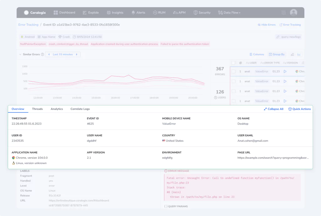Expand the Data Flow dropdown
Screen dimensions: 321x216
pos(229,13)
